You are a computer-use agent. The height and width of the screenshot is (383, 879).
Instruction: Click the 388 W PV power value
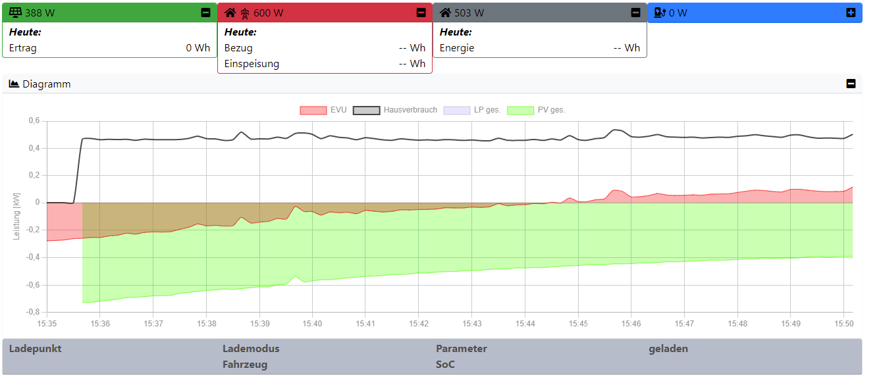point(40,13)
